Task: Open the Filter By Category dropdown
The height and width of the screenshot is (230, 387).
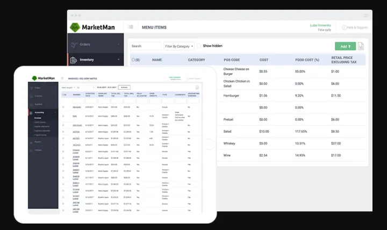Action: tap(179, 46)
